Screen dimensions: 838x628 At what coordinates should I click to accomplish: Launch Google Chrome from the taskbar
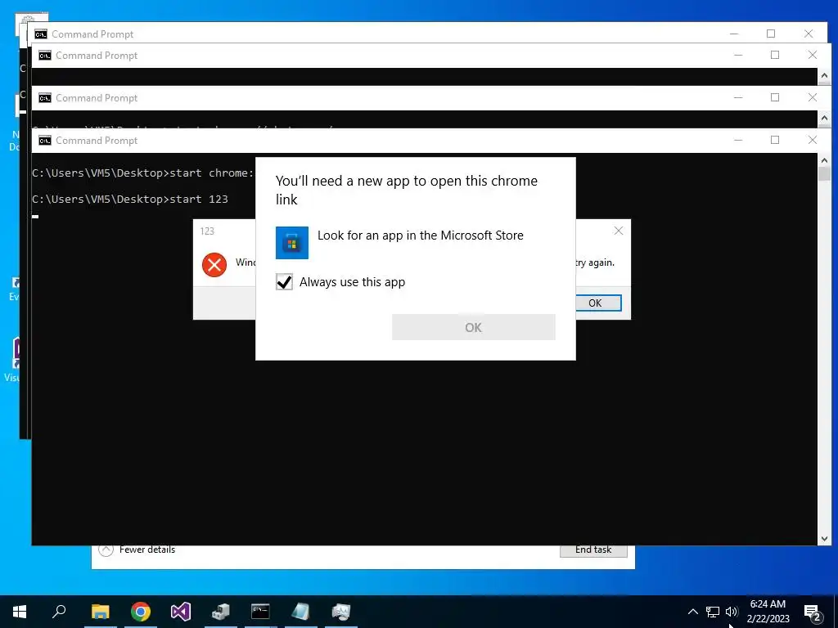[x=141, y=612]
